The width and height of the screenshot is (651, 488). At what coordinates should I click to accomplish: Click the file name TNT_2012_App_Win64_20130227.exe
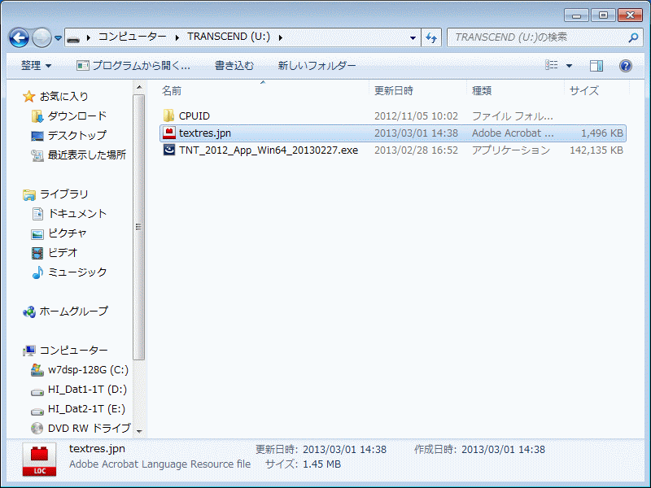[x=269, y=150]
